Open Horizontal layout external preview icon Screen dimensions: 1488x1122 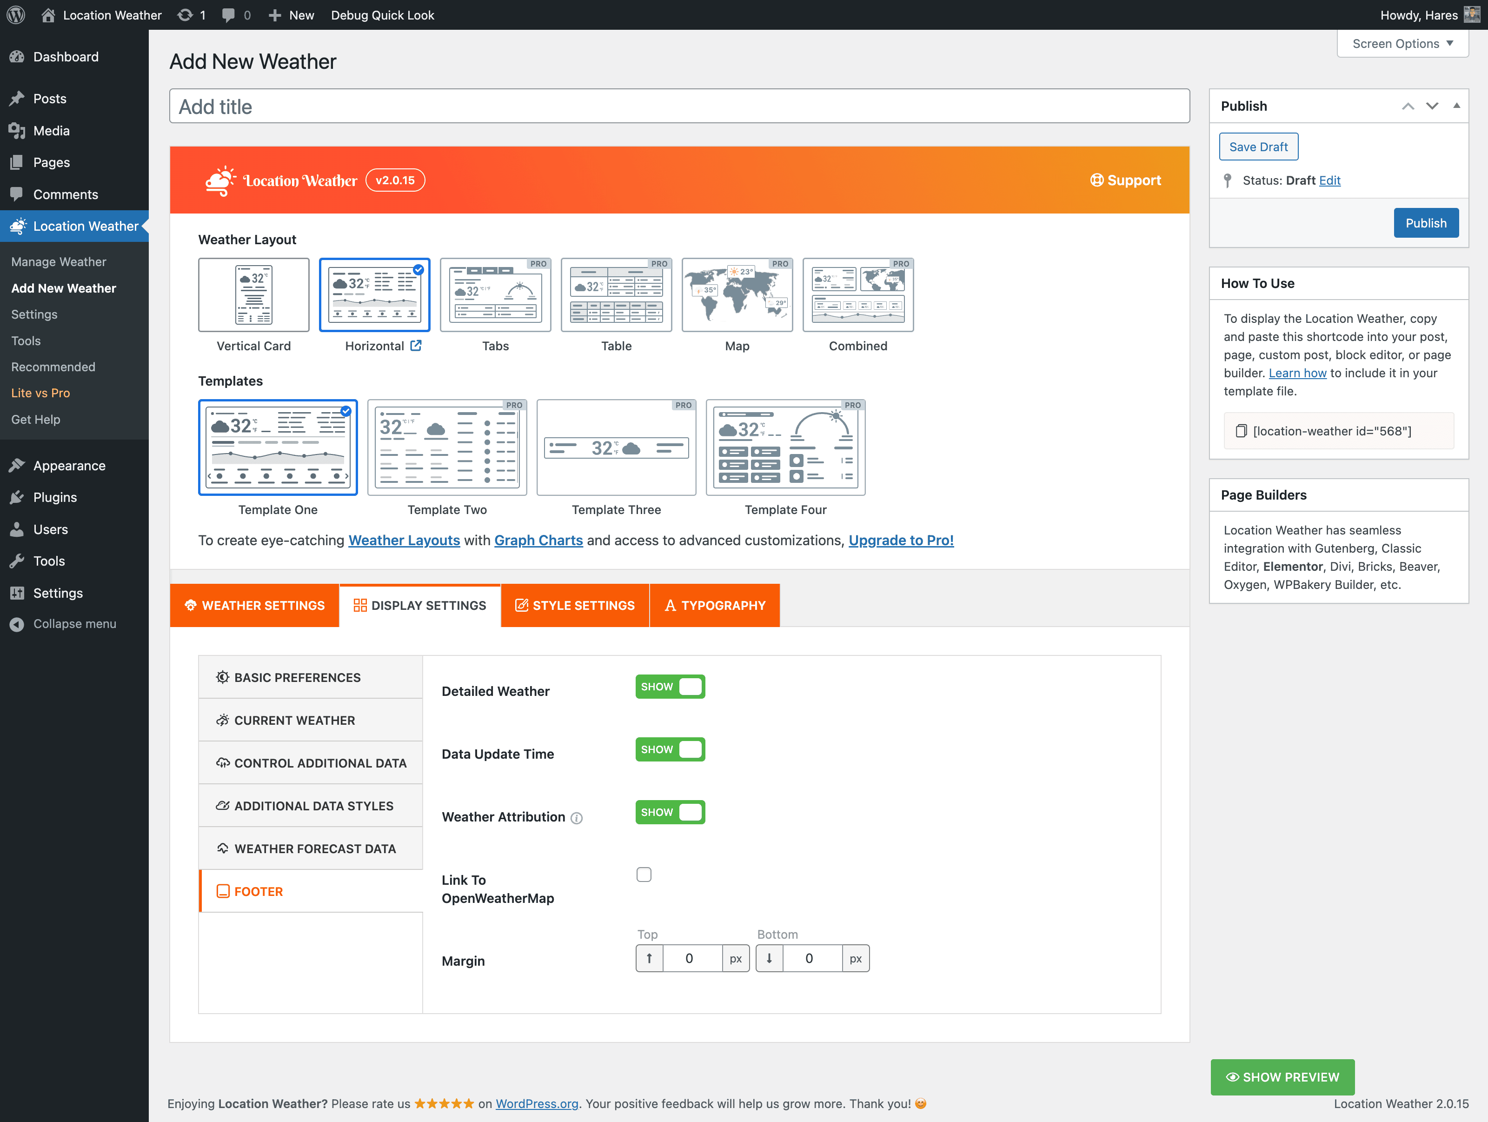tap(416, 345)
